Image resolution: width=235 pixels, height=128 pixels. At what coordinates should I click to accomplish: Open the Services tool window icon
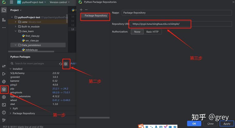coord(4,97)
